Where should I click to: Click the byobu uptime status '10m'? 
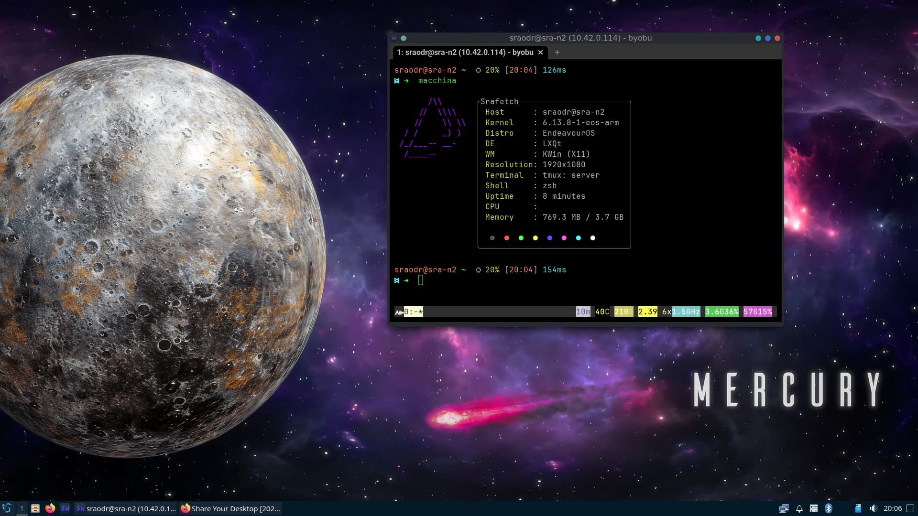(x=583, y=312)
